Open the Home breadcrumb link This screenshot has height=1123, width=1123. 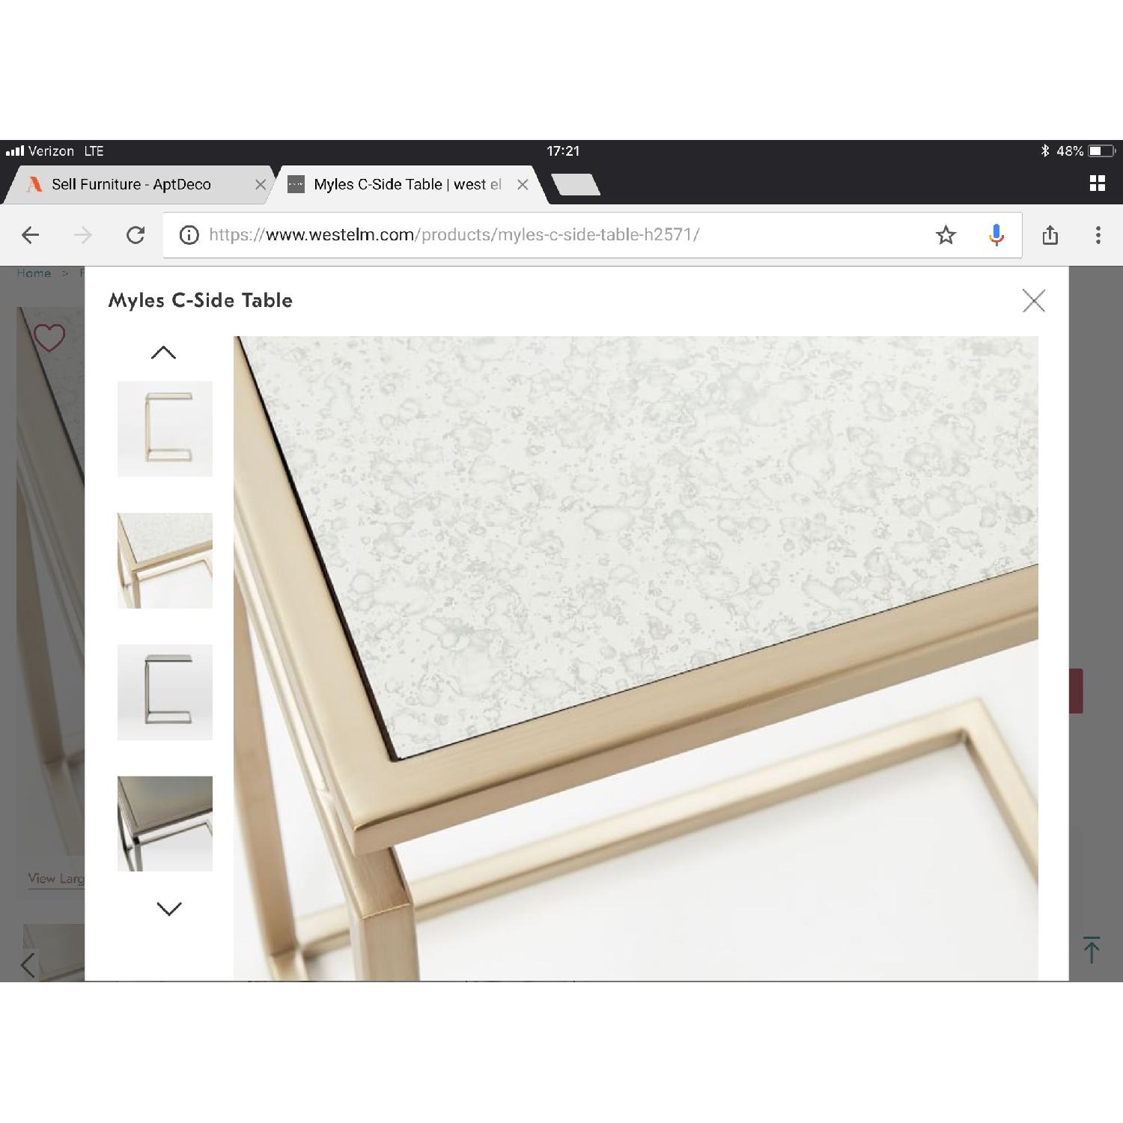34,273
